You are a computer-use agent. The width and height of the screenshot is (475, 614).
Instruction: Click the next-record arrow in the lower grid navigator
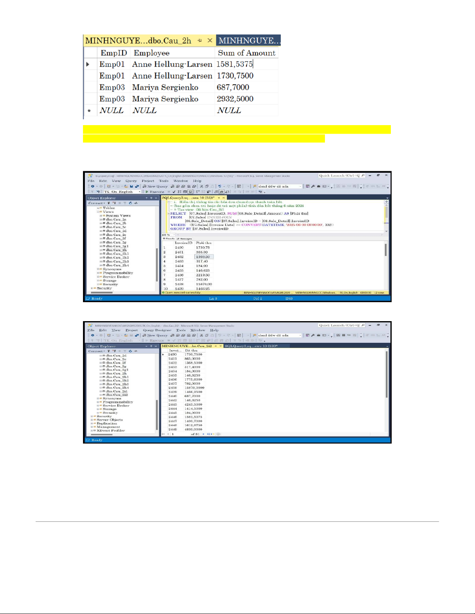tap(204, 434)
